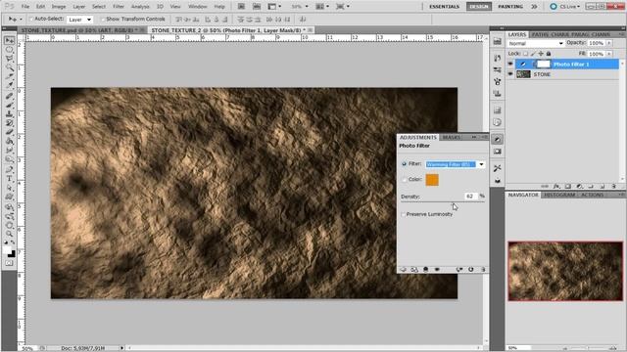Viewport: 627px width, 352px height.
Task: Select the Zoom tool in toolbox
Action: tap(9, 234)
